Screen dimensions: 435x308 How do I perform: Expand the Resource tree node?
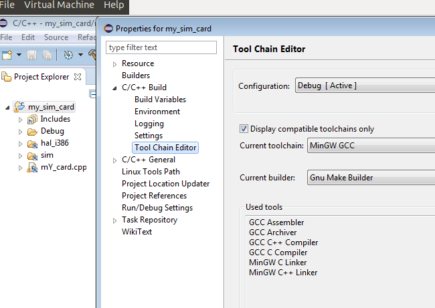pos(115,64)
